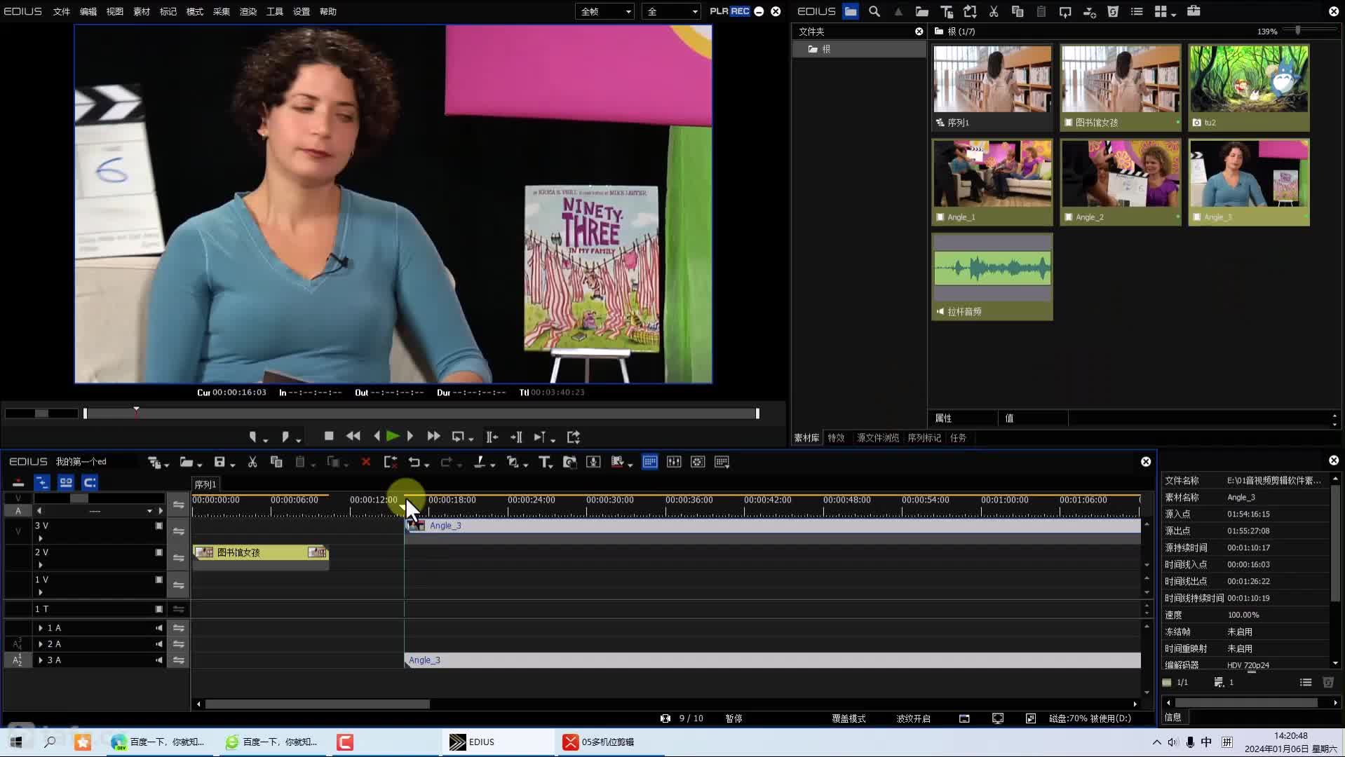
Task: Open the 渲染 menu
Action: [x=248, y=11]
